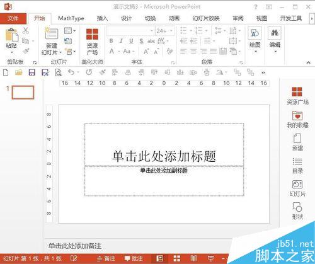Toggle Align Left
The width and height of the screenshot is (315, 264).
[x=183, y=51]
